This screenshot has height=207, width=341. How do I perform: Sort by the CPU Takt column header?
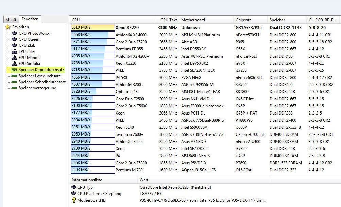pyautogui.click(x=167, y=20)
